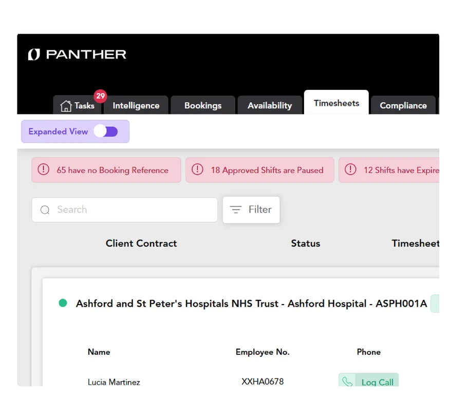The height and width of the screenshot is (417, 449).
Task: Click the magnifier icon in the search box
Action: (45, 210)
